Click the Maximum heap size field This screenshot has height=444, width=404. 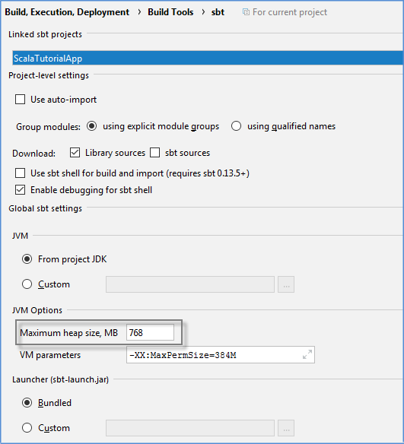click(150, 332)
